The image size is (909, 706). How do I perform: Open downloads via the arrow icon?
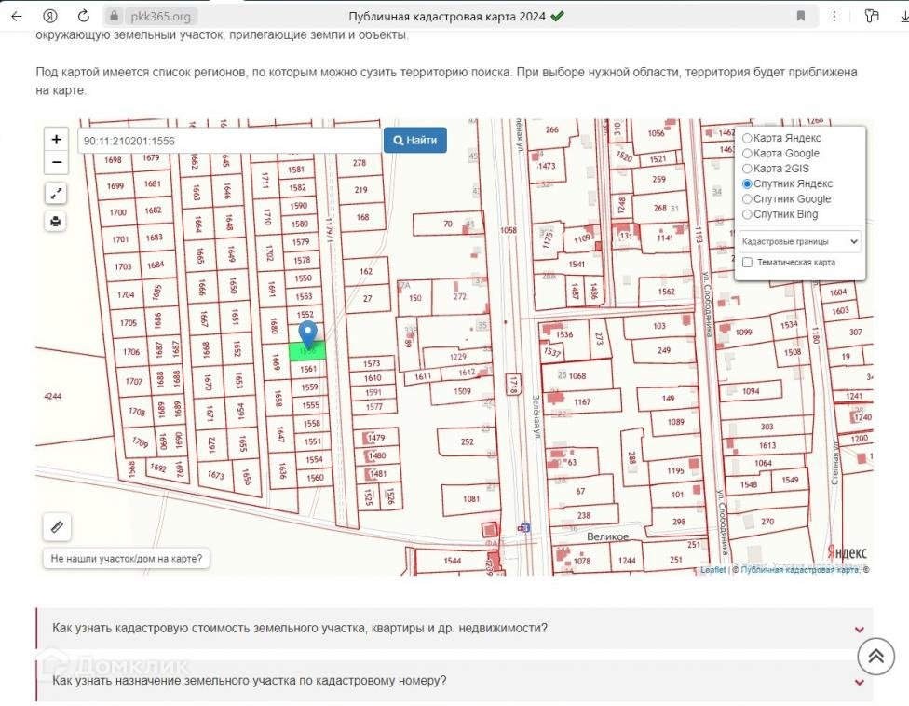[904, 16]
